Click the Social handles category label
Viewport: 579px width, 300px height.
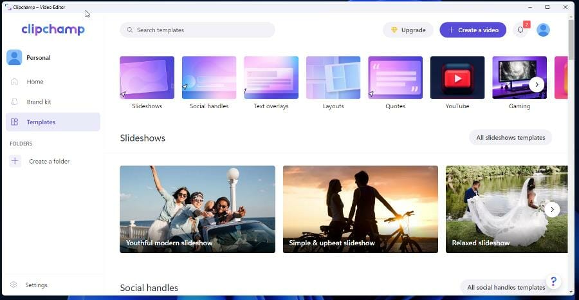click(x=209, y=106)
